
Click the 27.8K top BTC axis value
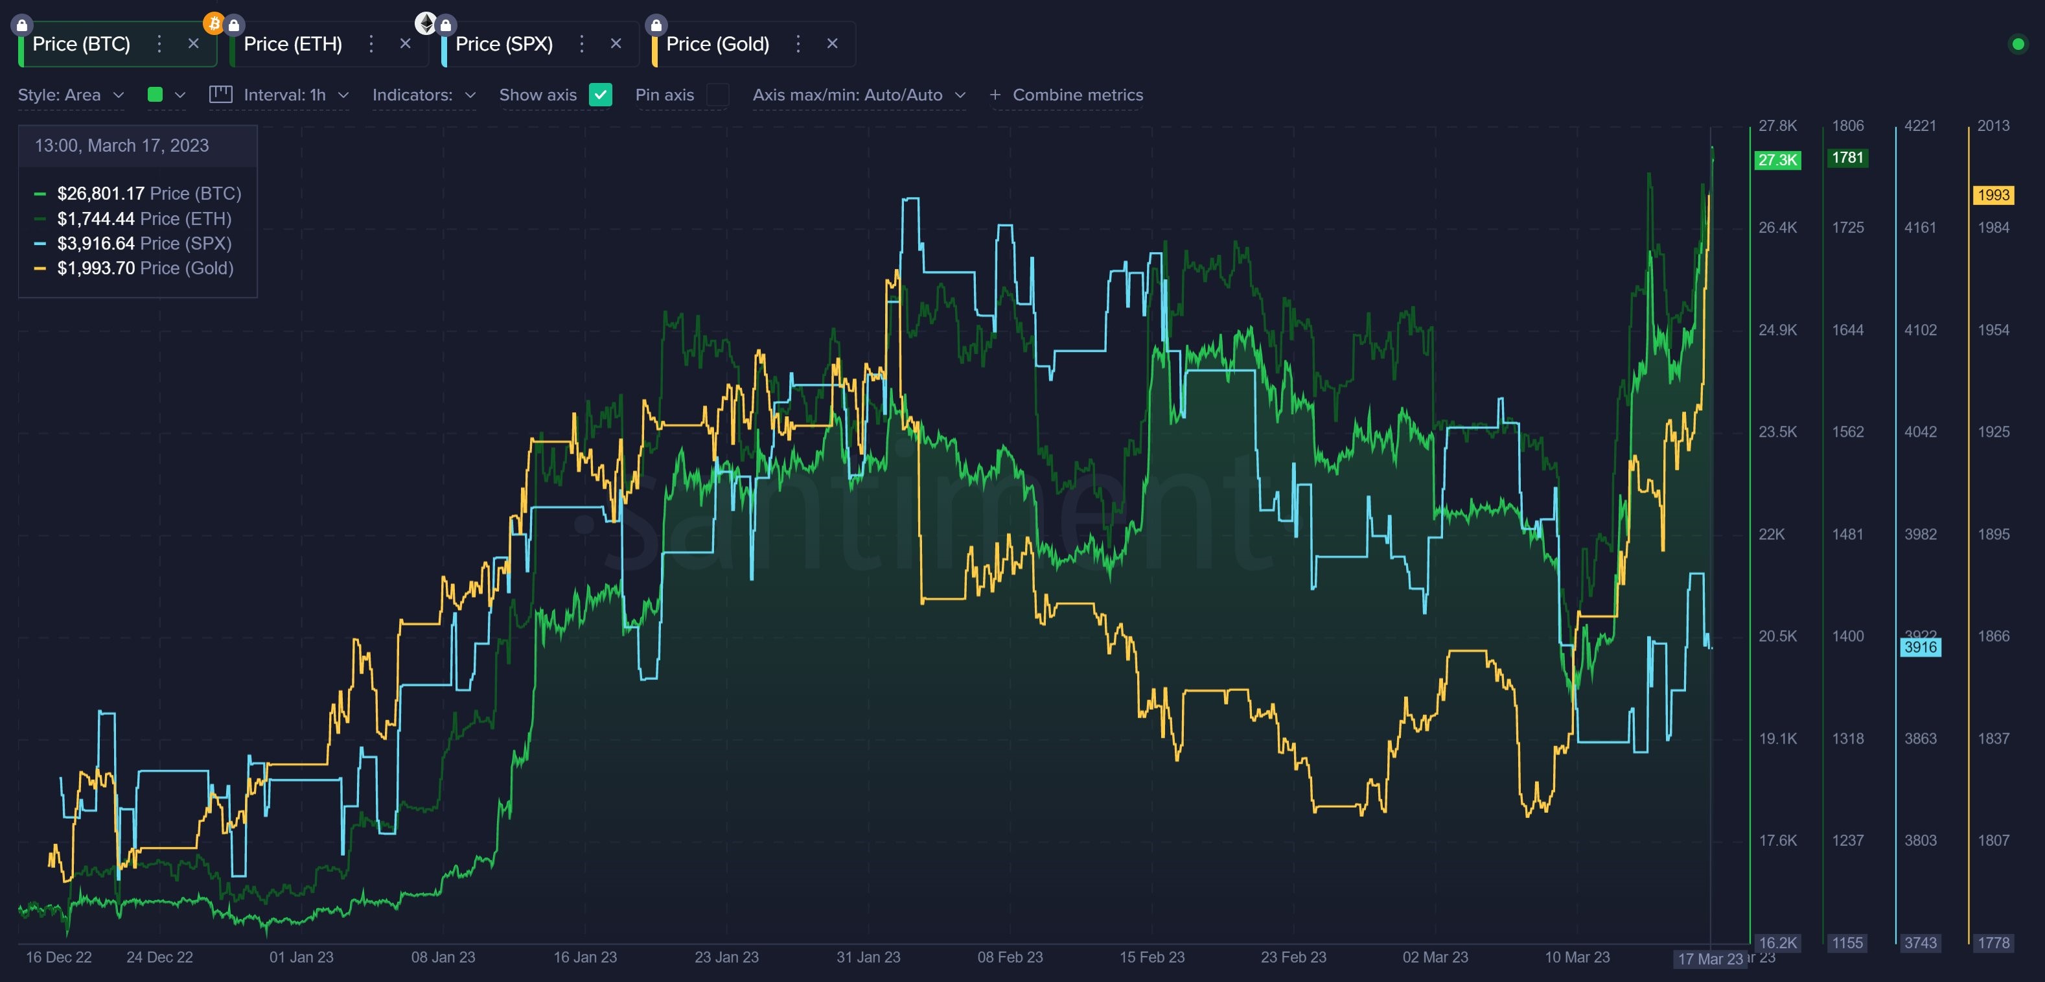click(1777, 126)
